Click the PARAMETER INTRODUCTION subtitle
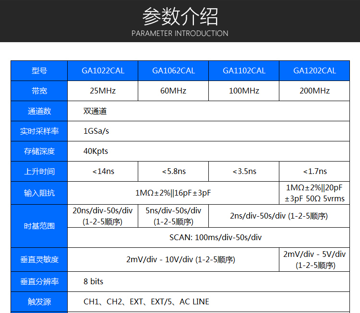This screenshot has height=313, width=360. pyautogui.click(x=180, y=34)
